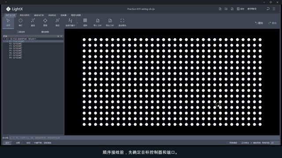Switch to 综合 mode tab at bottom
The height and width of the screenshot is (158, 282).
click(x=28, y=143)
